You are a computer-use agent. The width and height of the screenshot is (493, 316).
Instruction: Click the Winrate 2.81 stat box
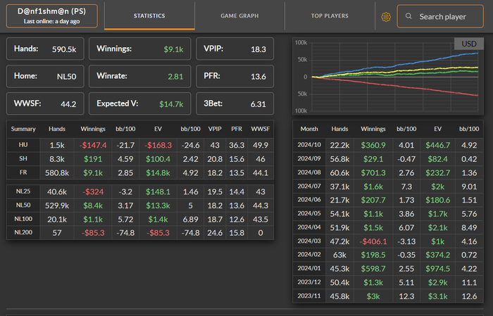[140, 76]
